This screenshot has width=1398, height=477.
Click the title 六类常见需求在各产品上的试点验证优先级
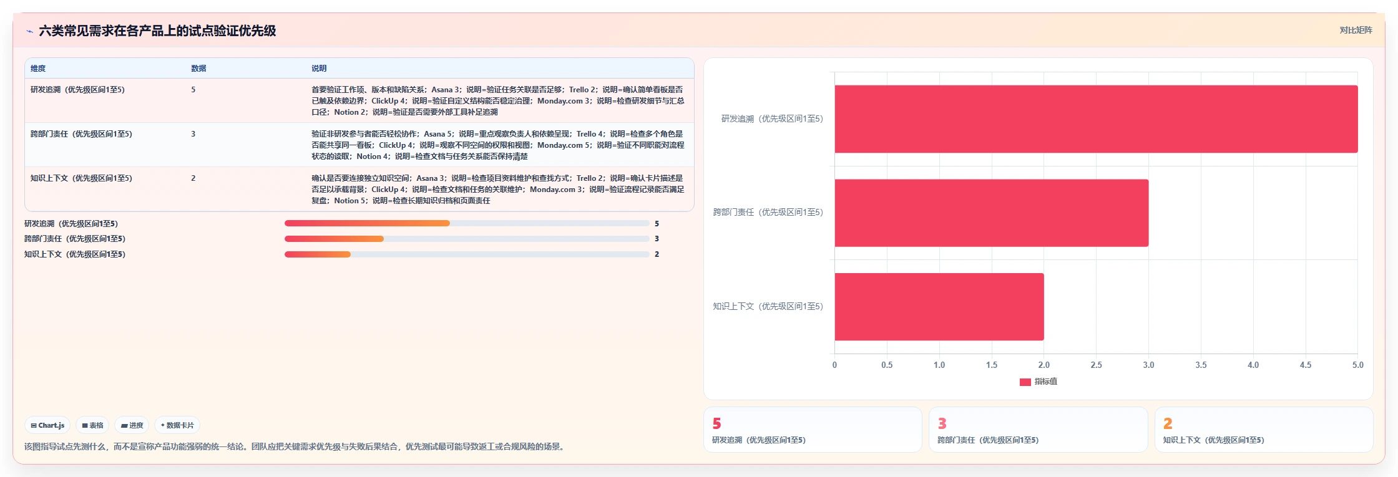(157, 31)
